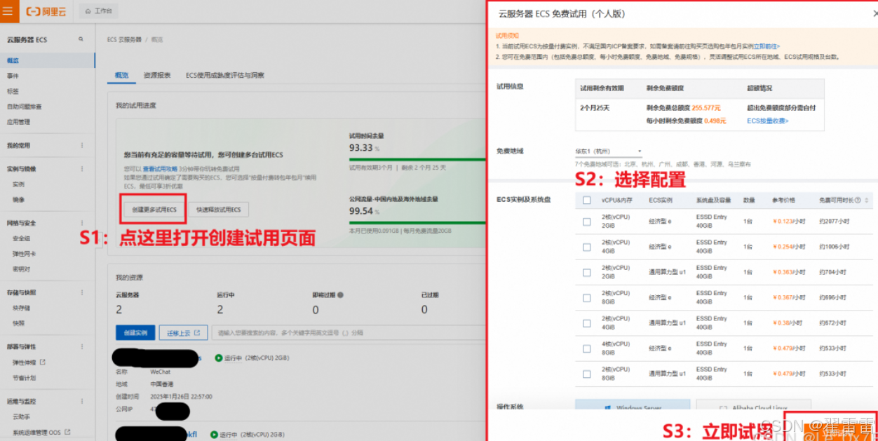Open the three-dot menu next to 运维与监控

[x=81, y=402]
